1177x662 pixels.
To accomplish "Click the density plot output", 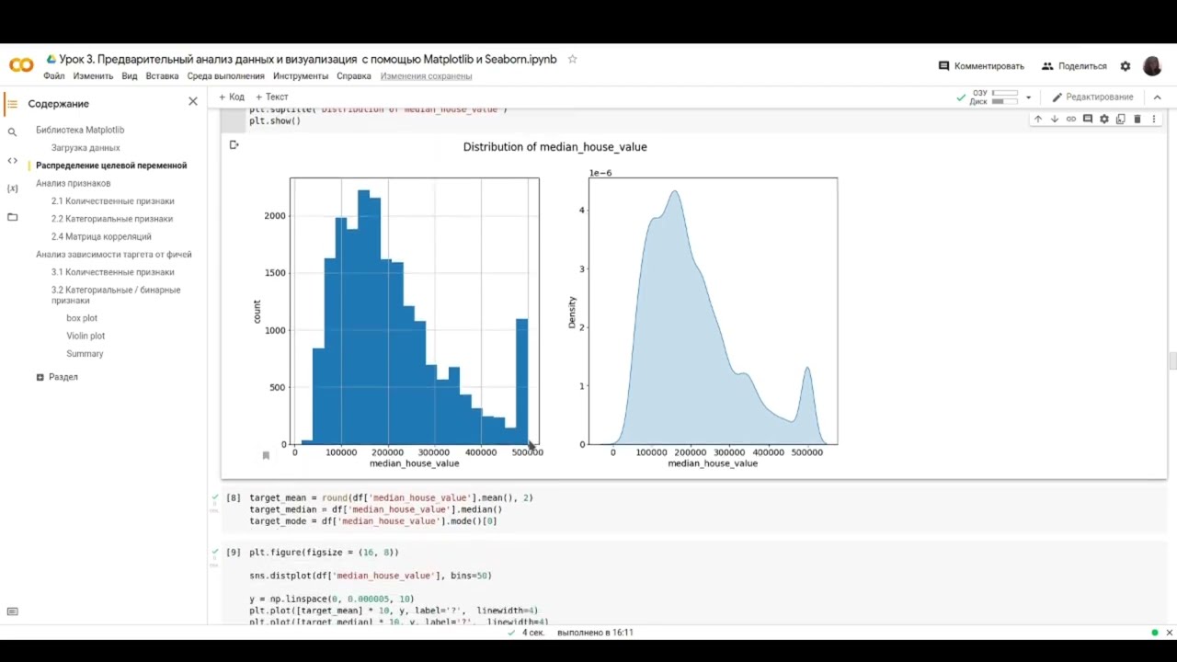I will (x=713, y=311).
